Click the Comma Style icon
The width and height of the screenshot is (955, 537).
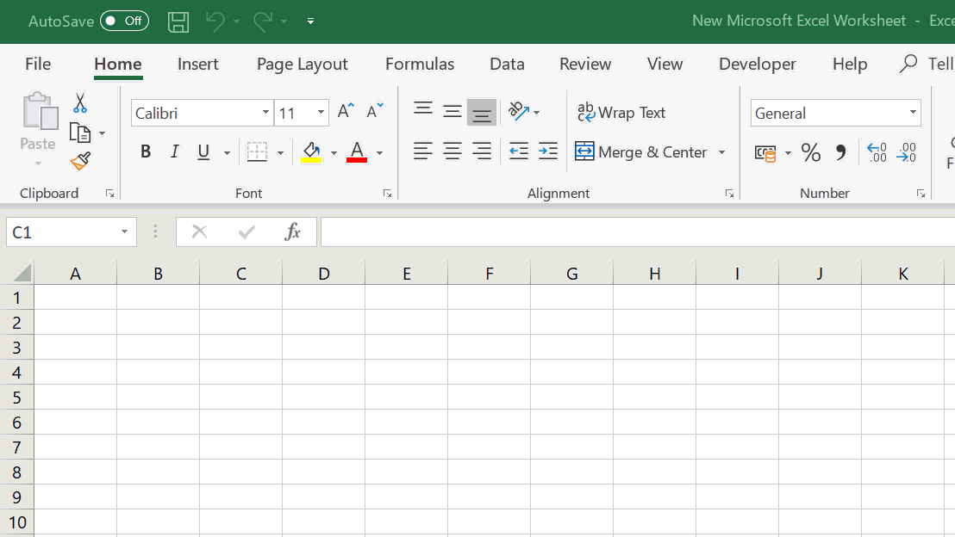839,152
